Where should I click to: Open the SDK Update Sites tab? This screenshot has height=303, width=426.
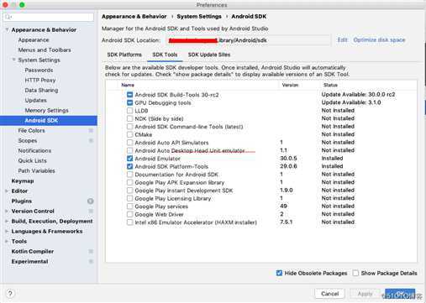coord(209,55)
